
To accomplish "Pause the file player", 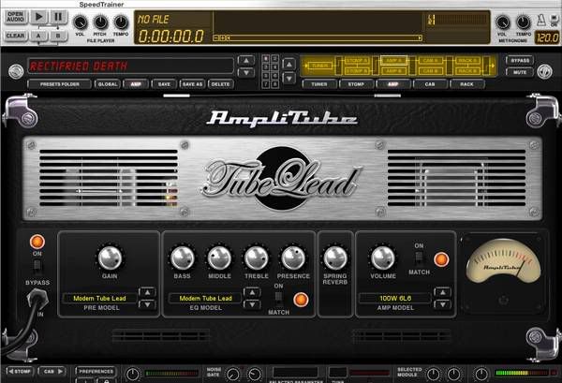I will (58, 17).
